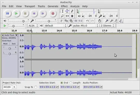
Task: Open Audio Position format dropdown arrow
Action: coord(102,87)
